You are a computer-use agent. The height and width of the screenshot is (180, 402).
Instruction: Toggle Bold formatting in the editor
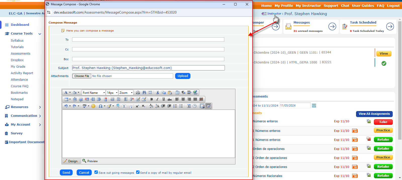(152, 99)
